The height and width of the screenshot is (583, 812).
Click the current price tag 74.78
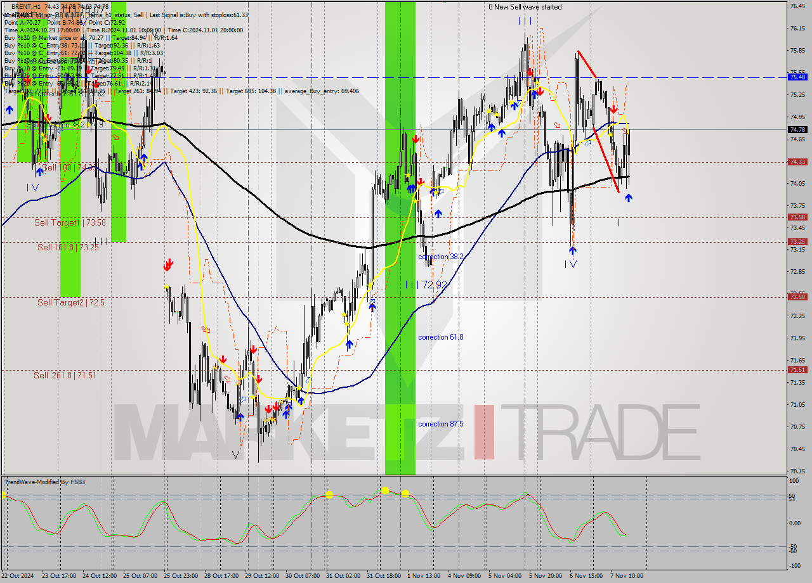pos(797,129)
